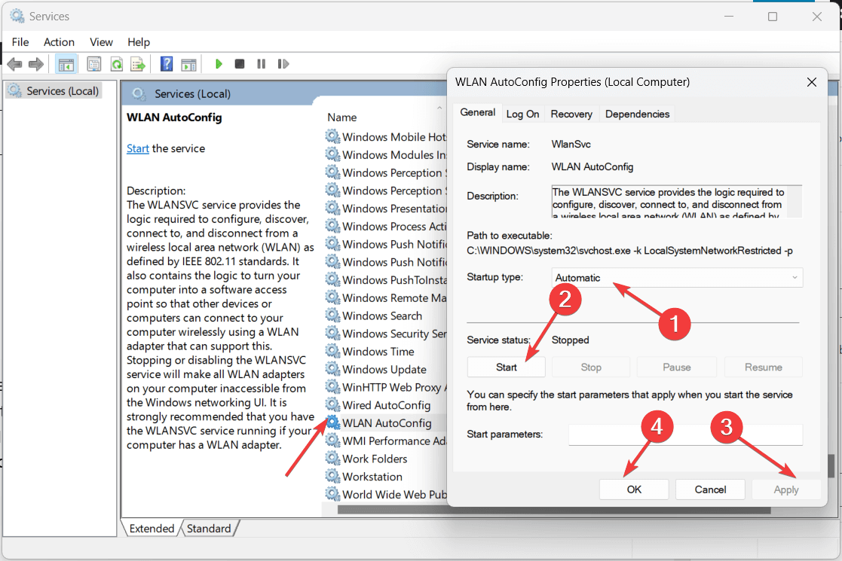Open the Help question-mark toolbar icon
The height and width of the screenshot is (561, 842).
coord(167,64)
